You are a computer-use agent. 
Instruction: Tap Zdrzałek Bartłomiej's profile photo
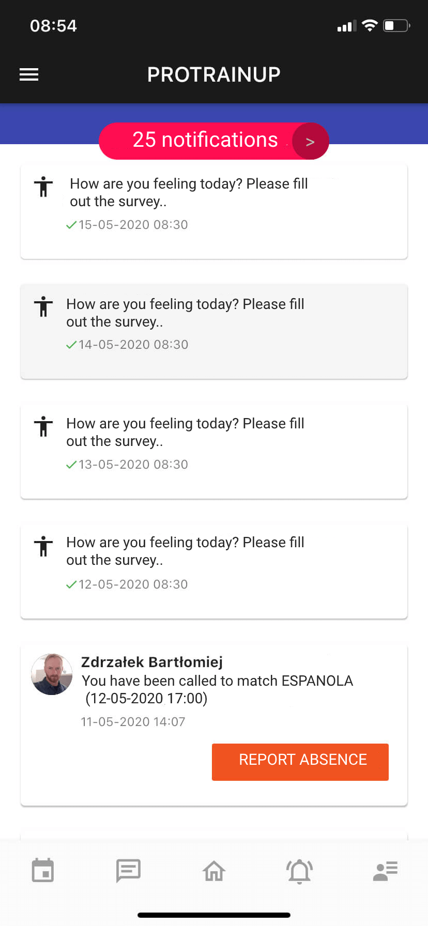tap(52, 674)
